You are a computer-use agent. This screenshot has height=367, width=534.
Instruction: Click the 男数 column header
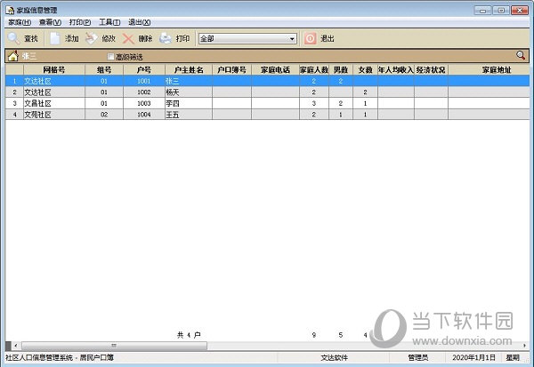click(x=341, y=69)
